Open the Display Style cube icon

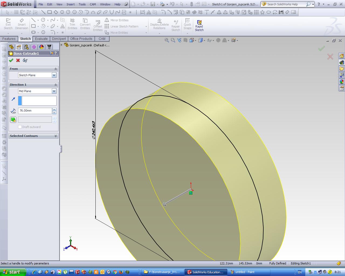pos(200,40)
